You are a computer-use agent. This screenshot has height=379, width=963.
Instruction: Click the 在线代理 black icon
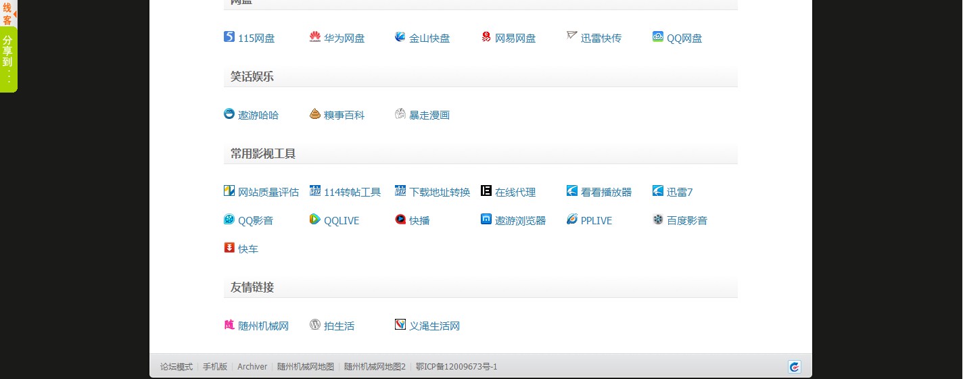coord(486,191)
